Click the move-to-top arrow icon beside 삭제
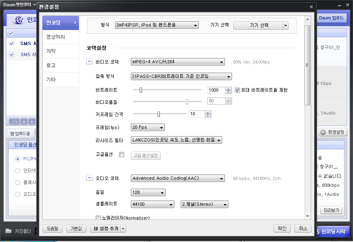 24,121
